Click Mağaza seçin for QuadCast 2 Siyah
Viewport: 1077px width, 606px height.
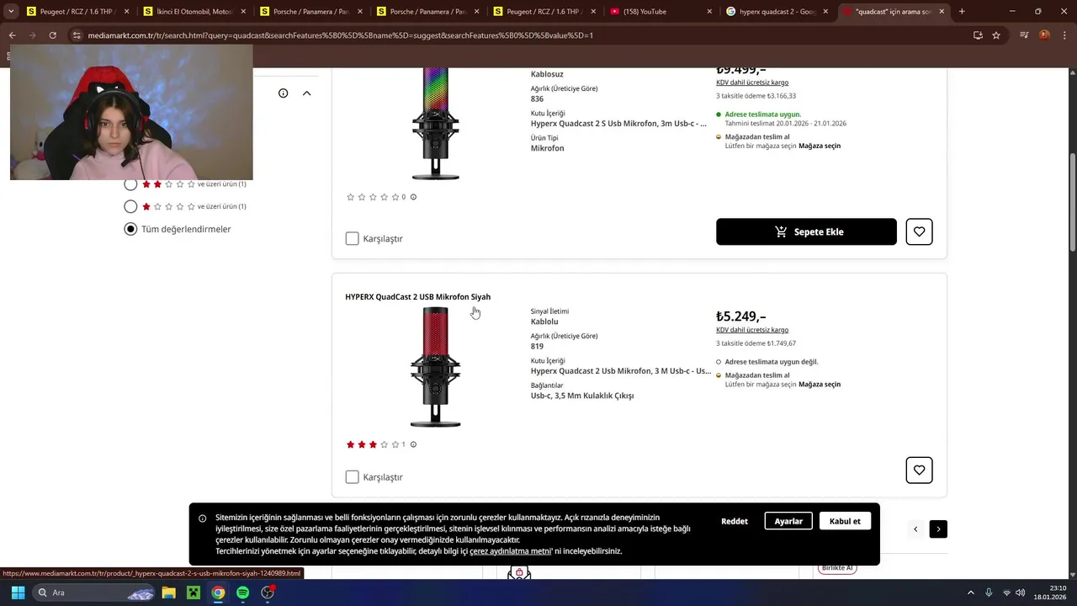820,385
